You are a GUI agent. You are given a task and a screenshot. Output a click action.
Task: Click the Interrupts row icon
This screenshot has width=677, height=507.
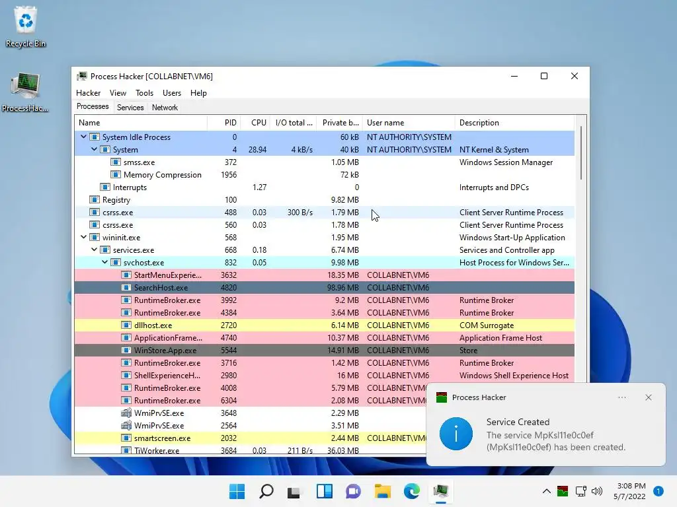105,187
